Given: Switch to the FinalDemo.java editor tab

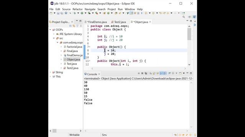Looking at the screenshot, I should pos(96,22).
